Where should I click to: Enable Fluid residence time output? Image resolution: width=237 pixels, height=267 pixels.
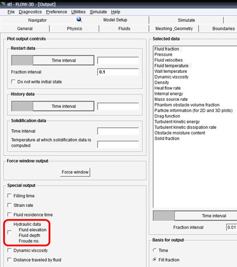tap(10, 215)
